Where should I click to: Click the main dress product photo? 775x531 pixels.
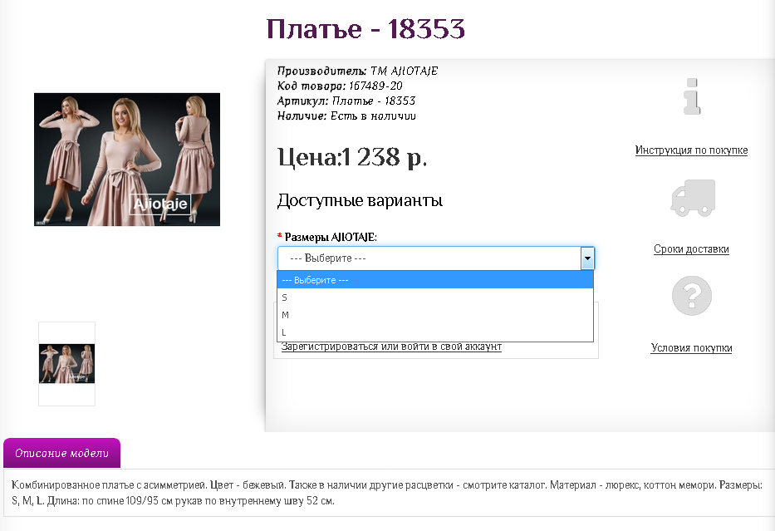127,160
